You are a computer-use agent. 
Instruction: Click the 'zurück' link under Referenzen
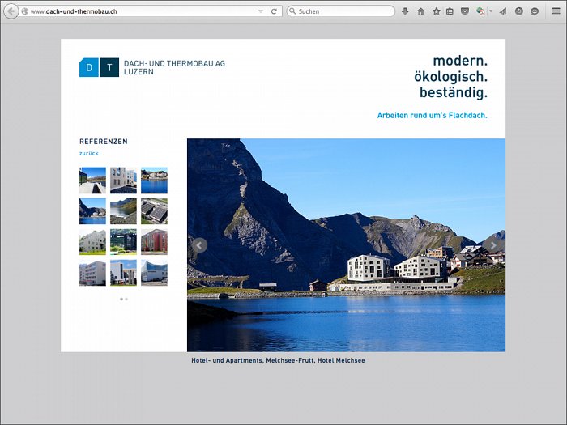(89, 153)
